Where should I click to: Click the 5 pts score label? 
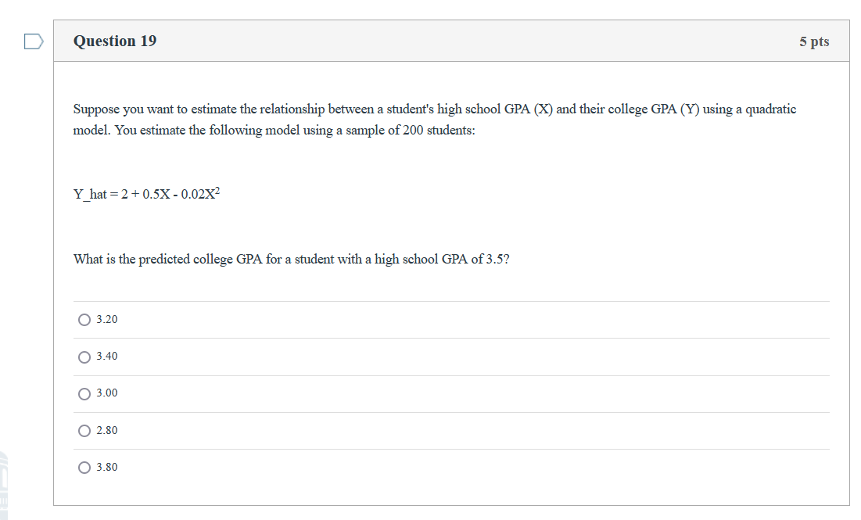tap(814, 41)
